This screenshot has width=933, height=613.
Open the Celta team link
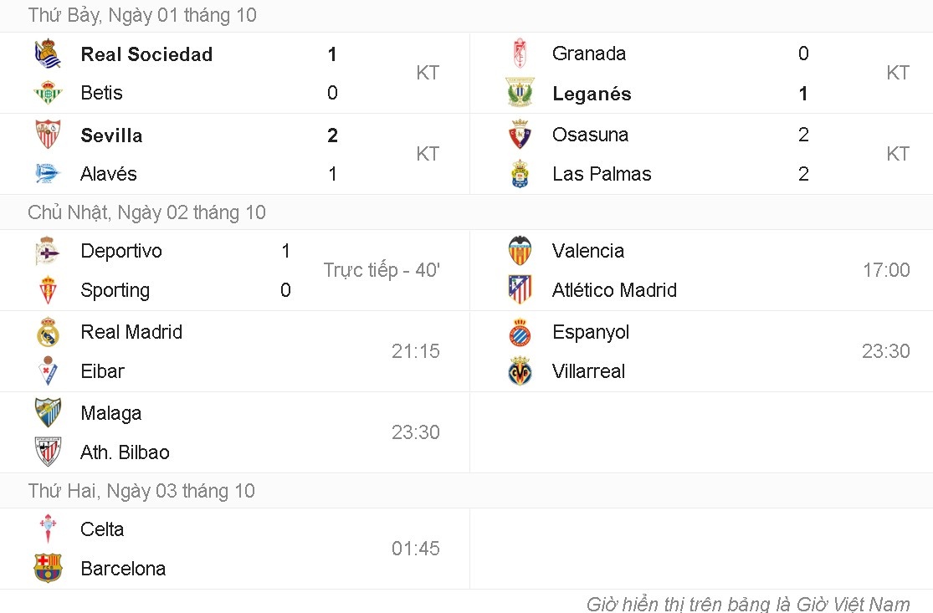click(102, 529)
